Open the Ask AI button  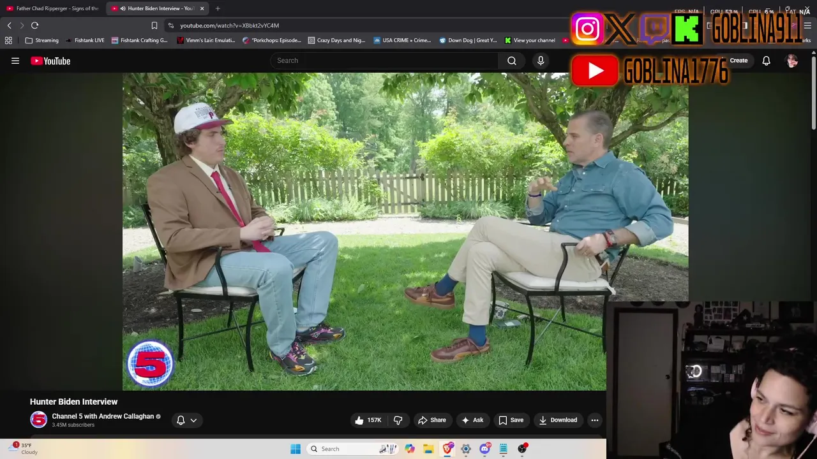472,420
